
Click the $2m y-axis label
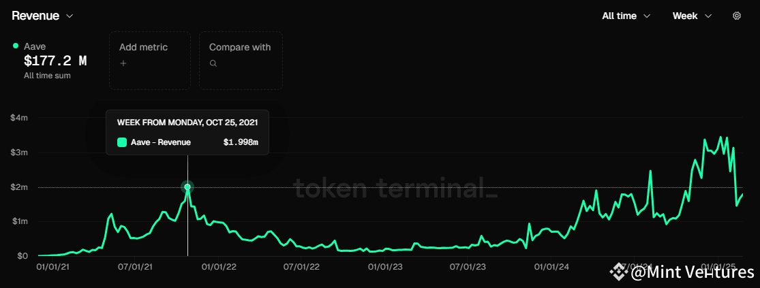19,187
